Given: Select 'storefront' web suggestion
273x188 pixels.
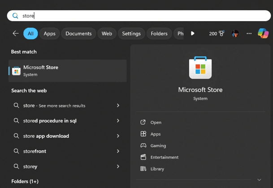Looking at the screenshot, I should click(68, 151).
